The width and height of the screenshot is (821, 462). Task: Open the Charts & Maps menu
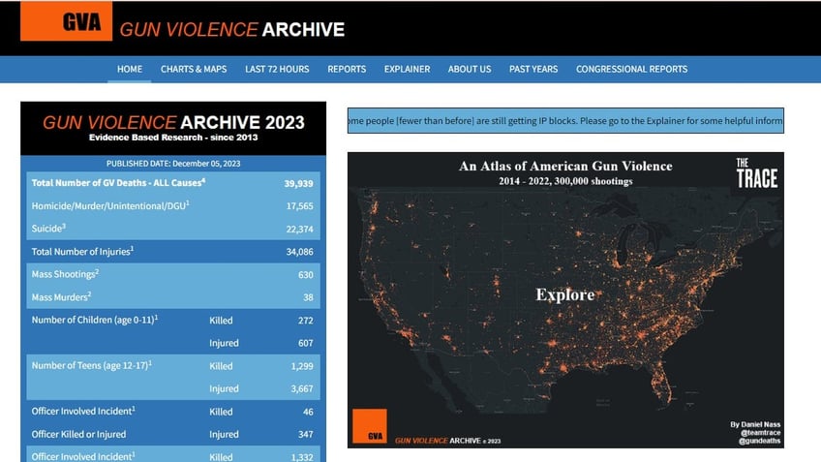[x=194, y=69]
